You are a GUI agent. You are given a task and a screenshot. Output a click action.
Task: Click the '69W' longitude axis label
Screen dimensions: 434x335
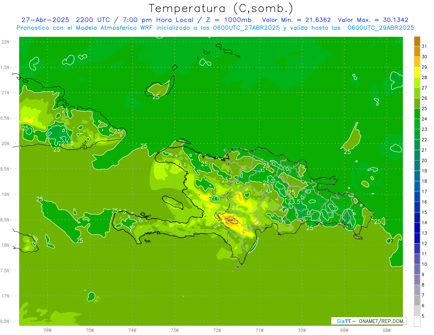point(344,330)
